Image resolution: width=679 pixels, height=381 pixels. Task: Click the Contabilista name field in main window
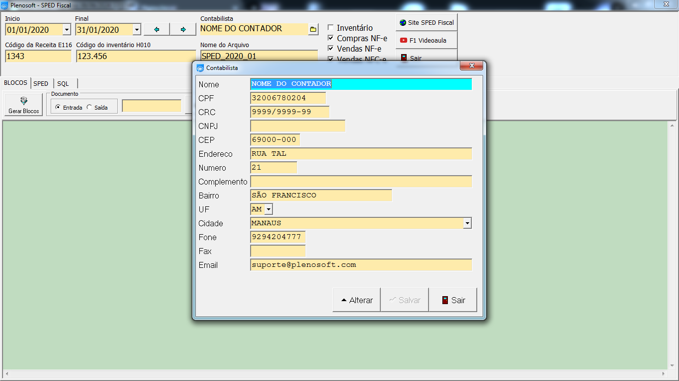(x=254, y=29)
